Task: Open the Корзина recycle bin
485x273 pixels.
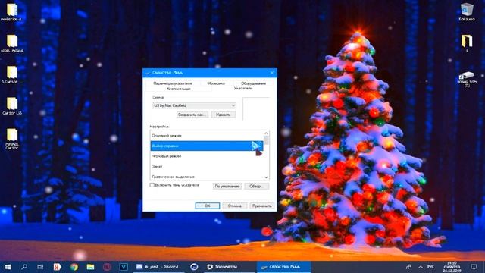Action: pyautogui.click(x=467, y=12)
